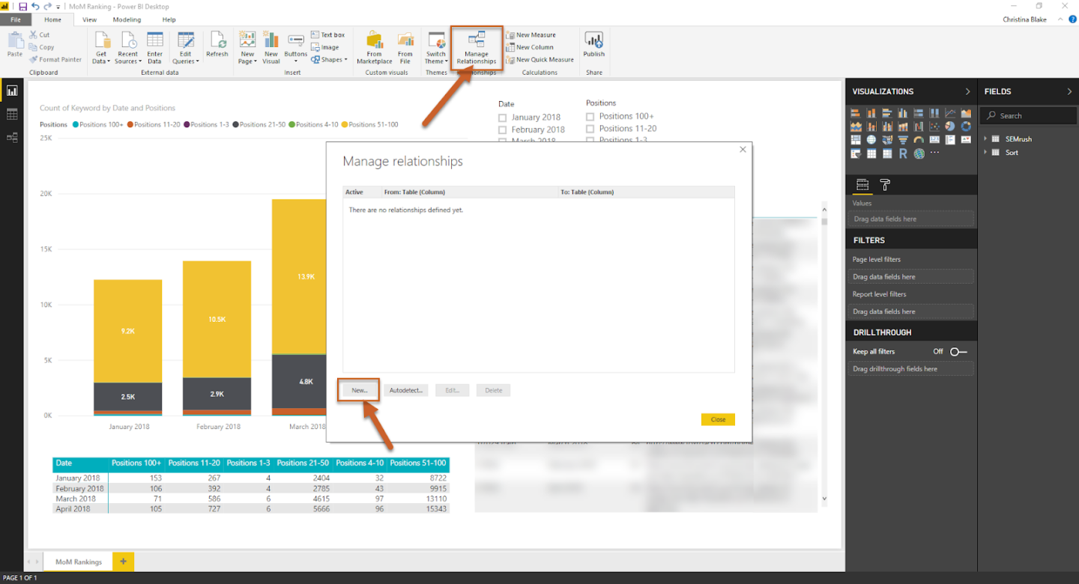Click the yellow Close button
Screen dimensions: 1079x584
[718, 419]
